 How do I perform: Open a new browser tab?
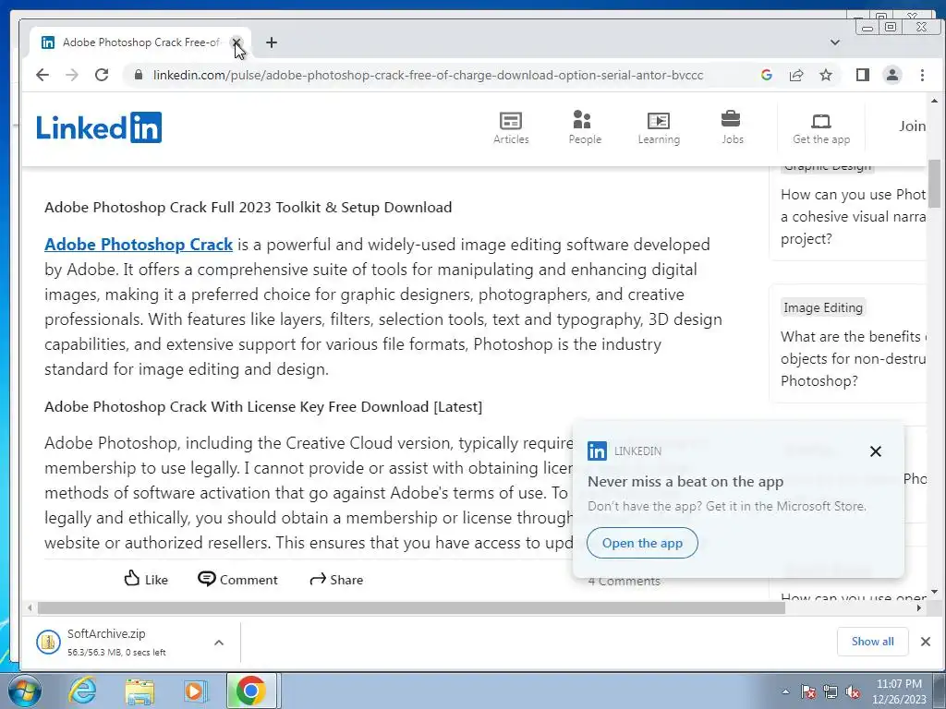pyautogui.click(x=272, y=42)
